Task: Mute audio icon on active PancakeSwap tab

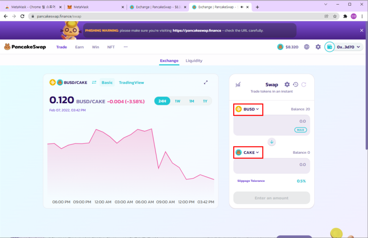Action: (x=242, y=7)
